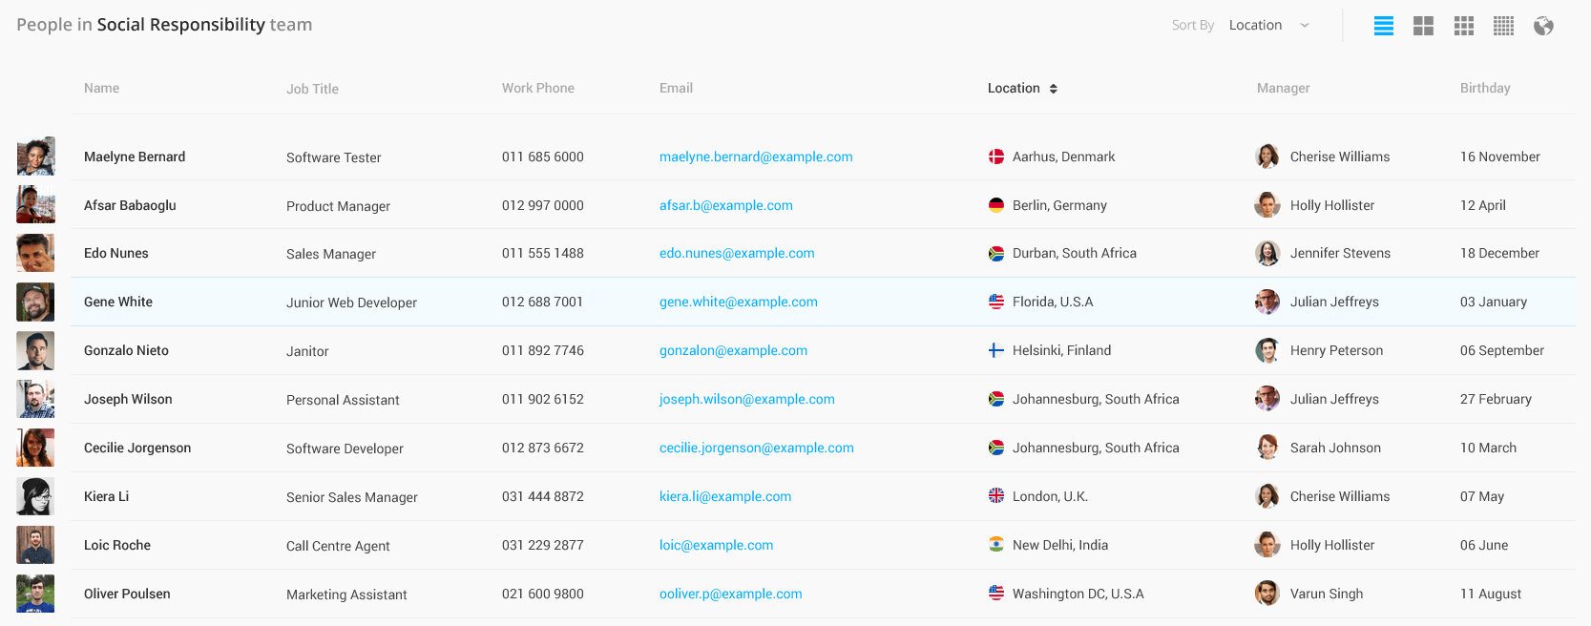The width and height of the screenshot is (1591, 626).
Task: Click Holly Hollister avatar in Afsar Babaoglu's row
Action: coord(1267,205)
